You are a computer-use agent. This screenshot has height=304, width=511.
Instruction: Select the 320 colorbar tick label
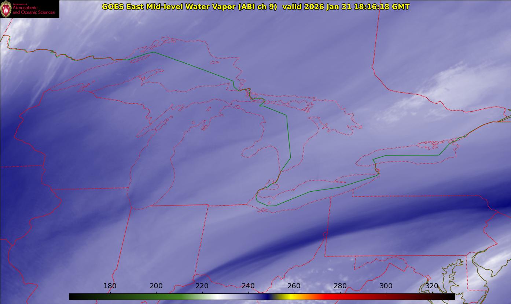[432, 286]
